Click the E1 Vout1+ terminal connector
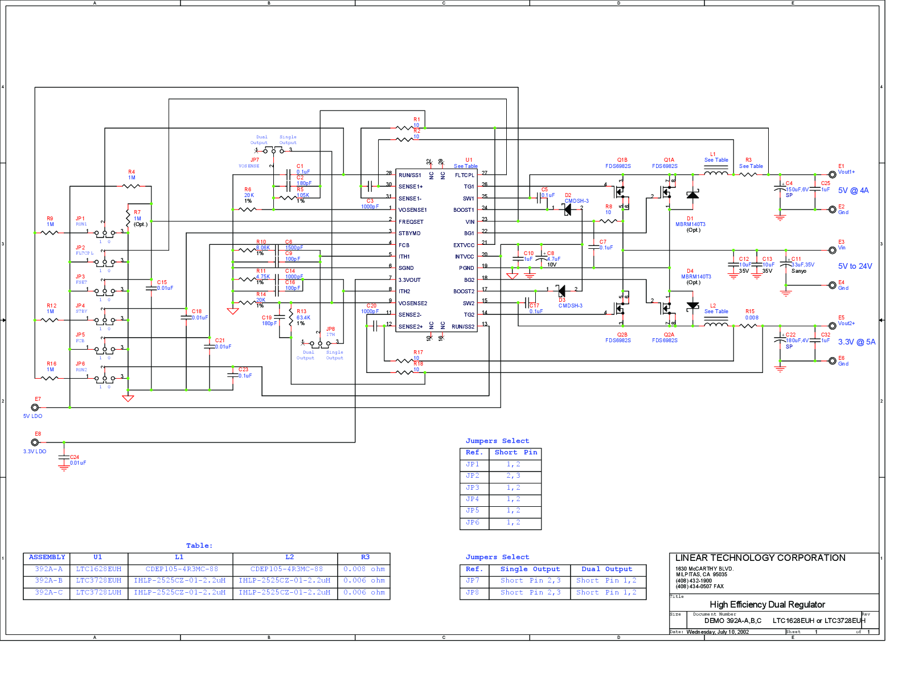 [832, 175]
